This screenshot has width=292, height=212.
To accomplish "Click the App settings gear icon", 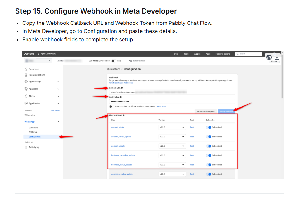I will (x=26, y=82).
